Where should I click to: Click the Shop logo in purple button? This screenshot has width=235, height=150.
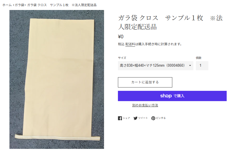click(166, 96)
